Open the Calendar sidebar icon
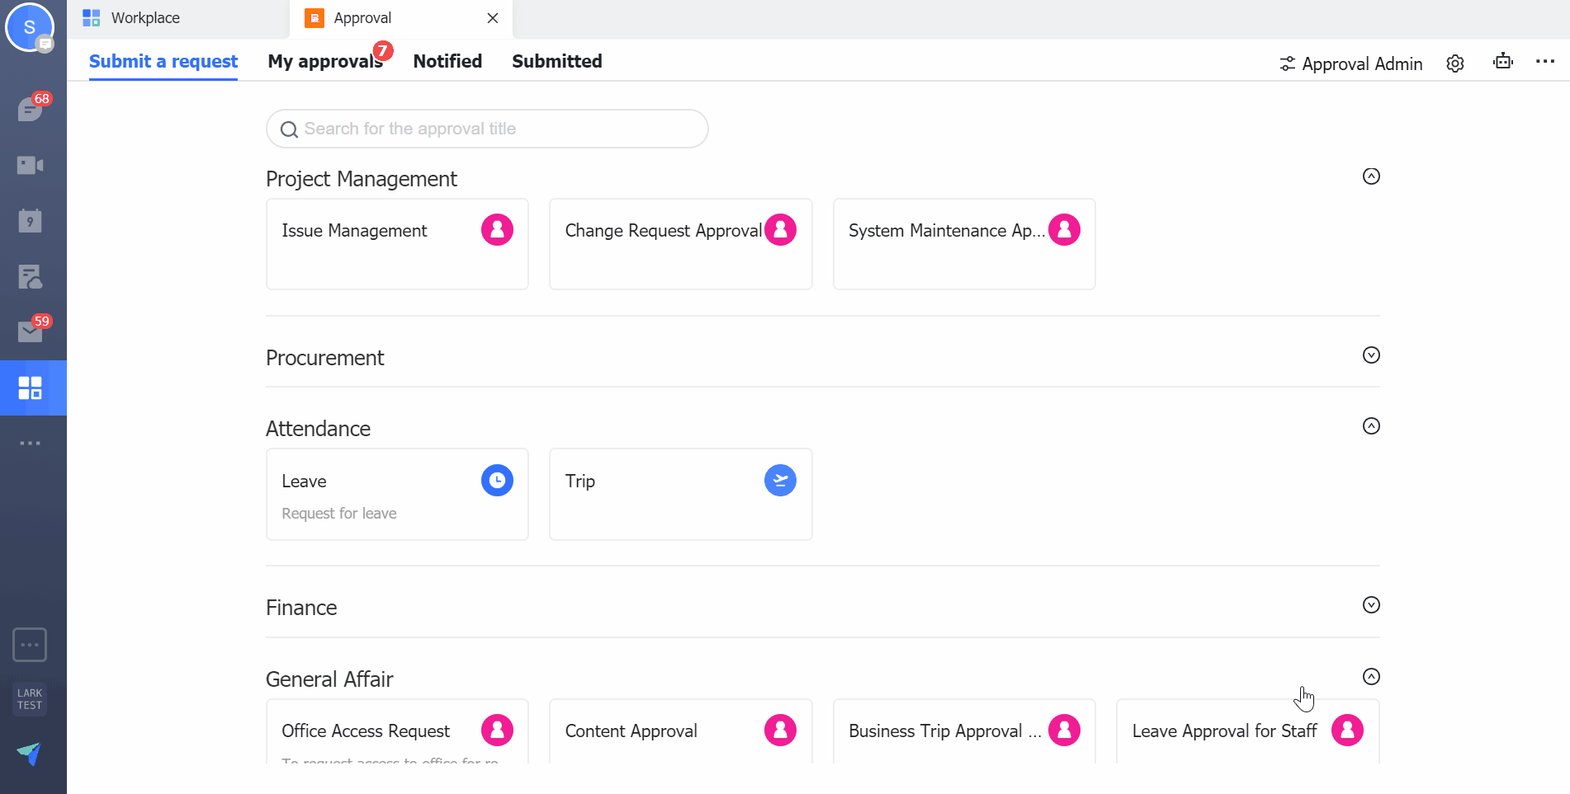The image size is (1570, 794). (30, 220)
